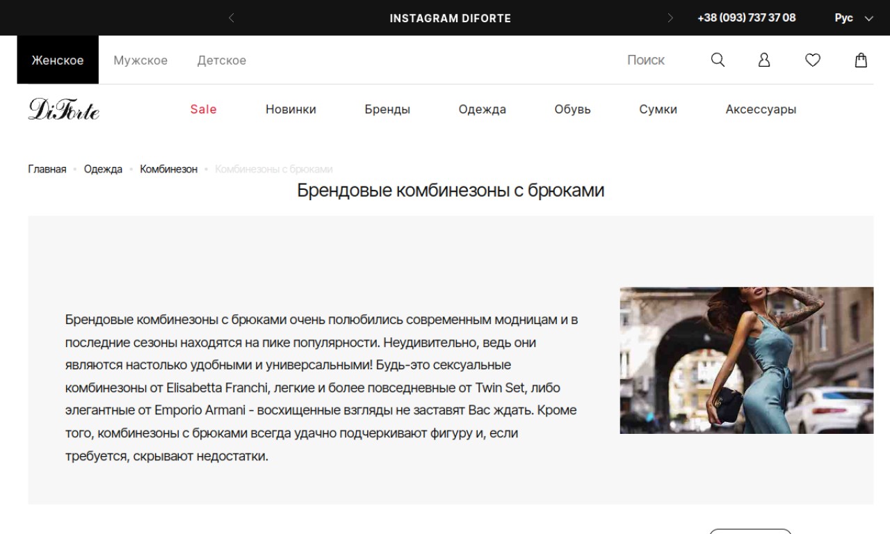This screenshot has height=534, width=890.
Task: Show previous announcement with left arrow
Action: pos(232,18)
